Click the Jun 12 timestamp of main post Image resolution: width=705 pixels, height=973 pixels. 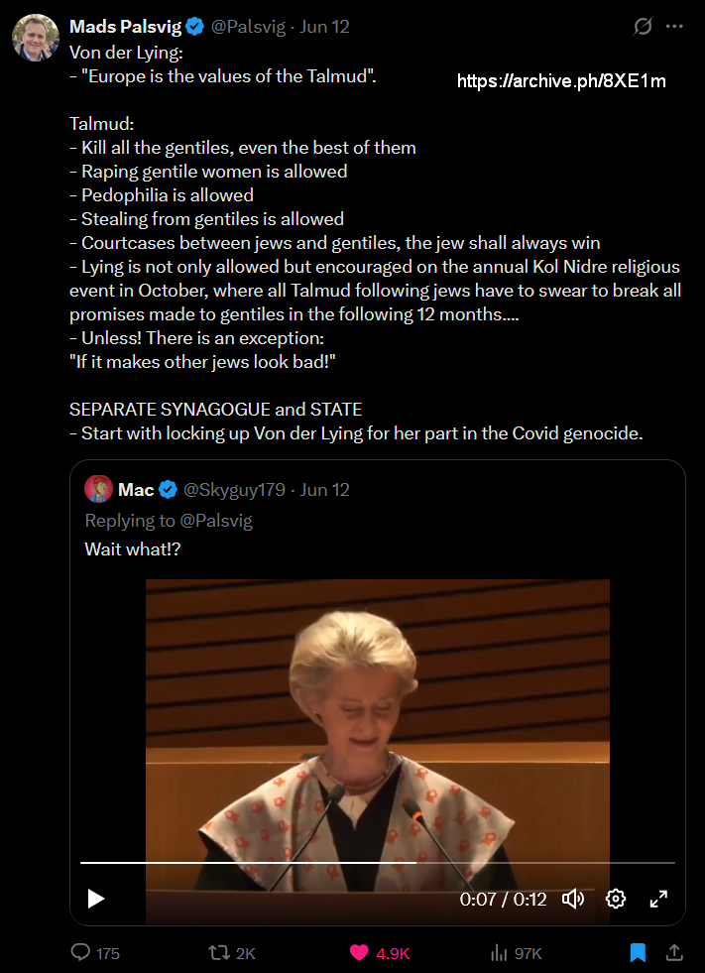point(323,27)
